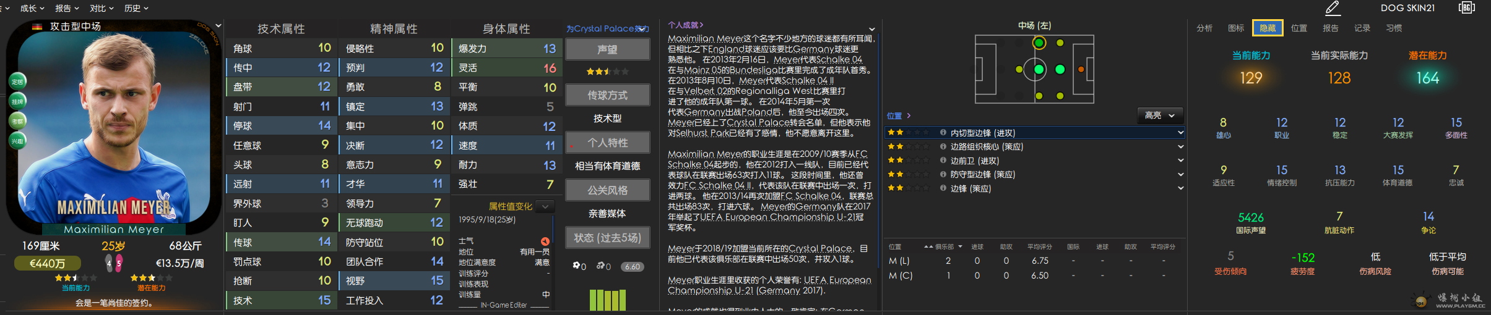Click the €440万 value pill
This screenshot has height=315, width=1491.
47,263
